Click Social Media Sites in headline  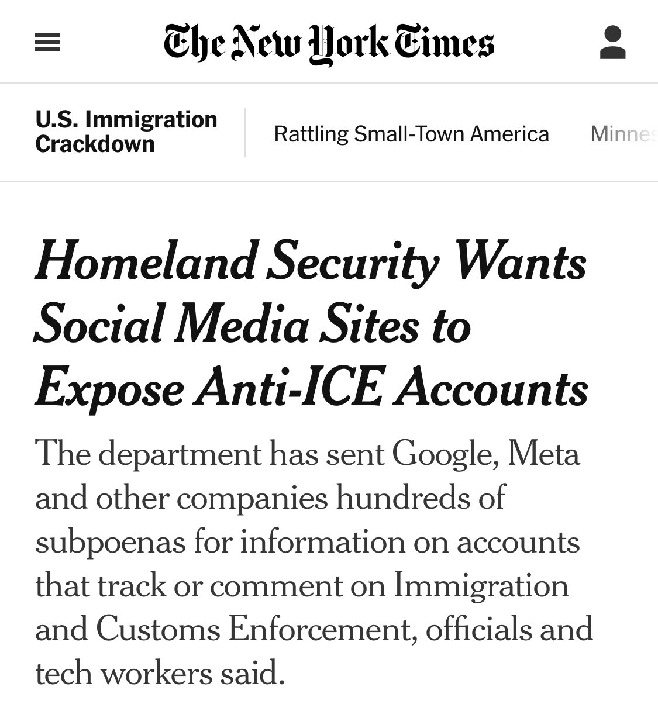pyautogui.click(x=226, y=326)
